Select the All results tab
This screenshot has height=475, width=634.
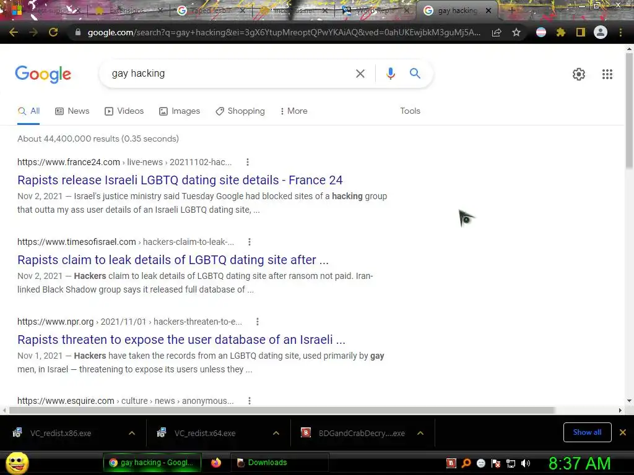coord(28,111)
